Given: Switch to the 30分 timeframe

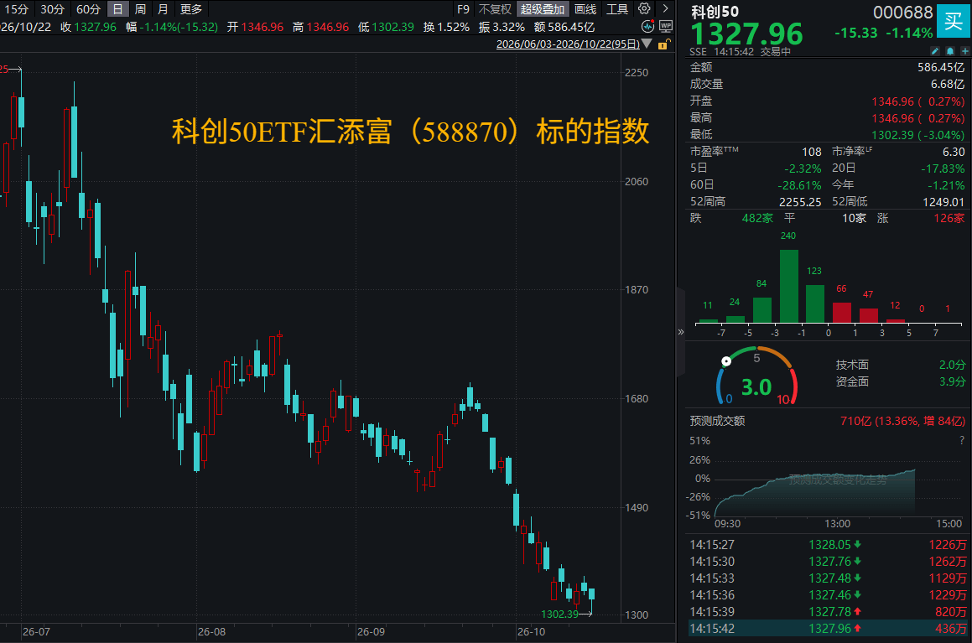Looking at the screenshot, I should click(52, 9).
